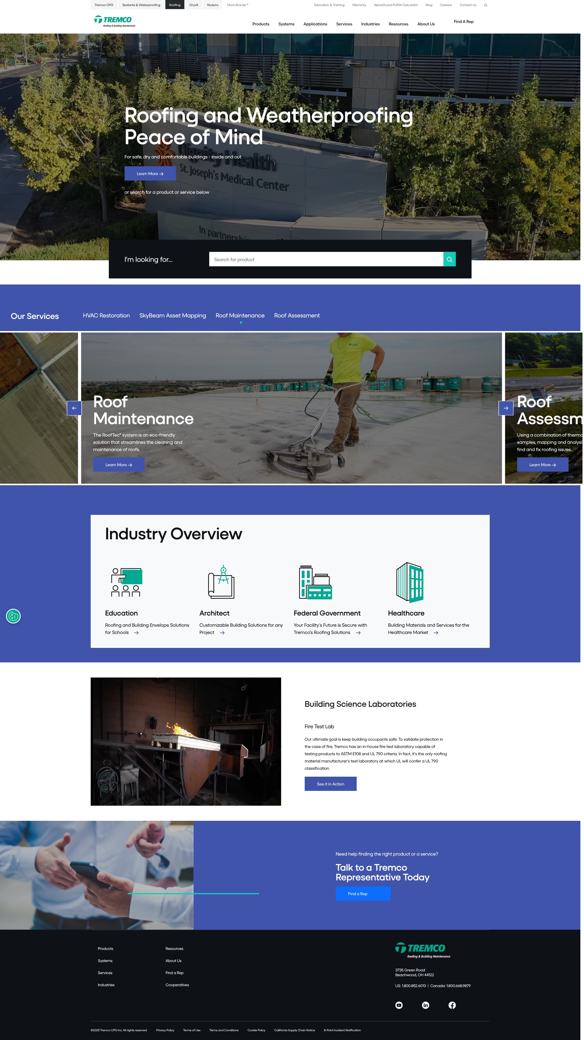Click the Healthcare building icon

pos(410,582)
